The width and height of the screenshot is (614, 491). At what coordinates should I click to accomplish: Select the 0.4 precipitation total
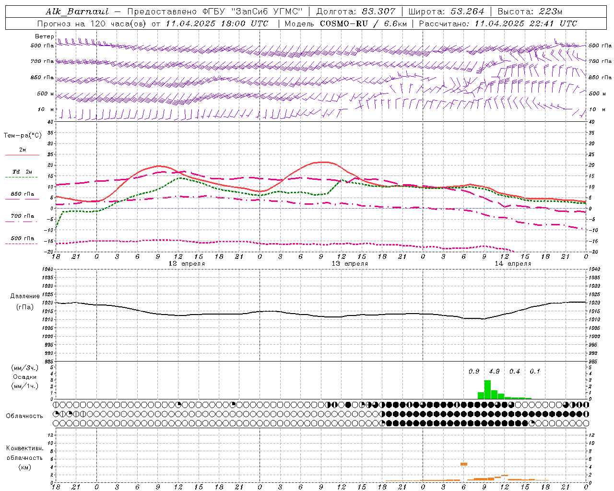point(515,371)
